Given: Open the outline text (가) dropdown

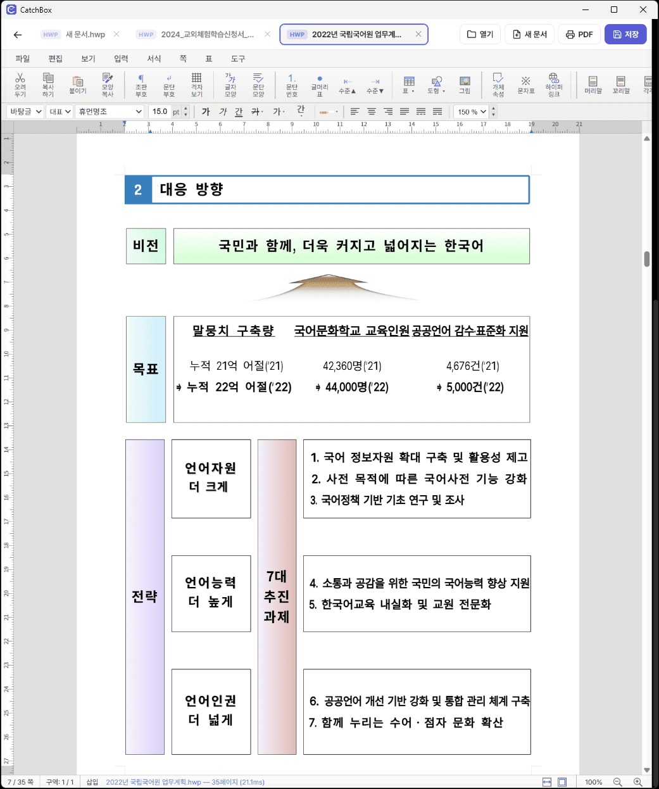Looking at the screenshot, I should point(279,111).
